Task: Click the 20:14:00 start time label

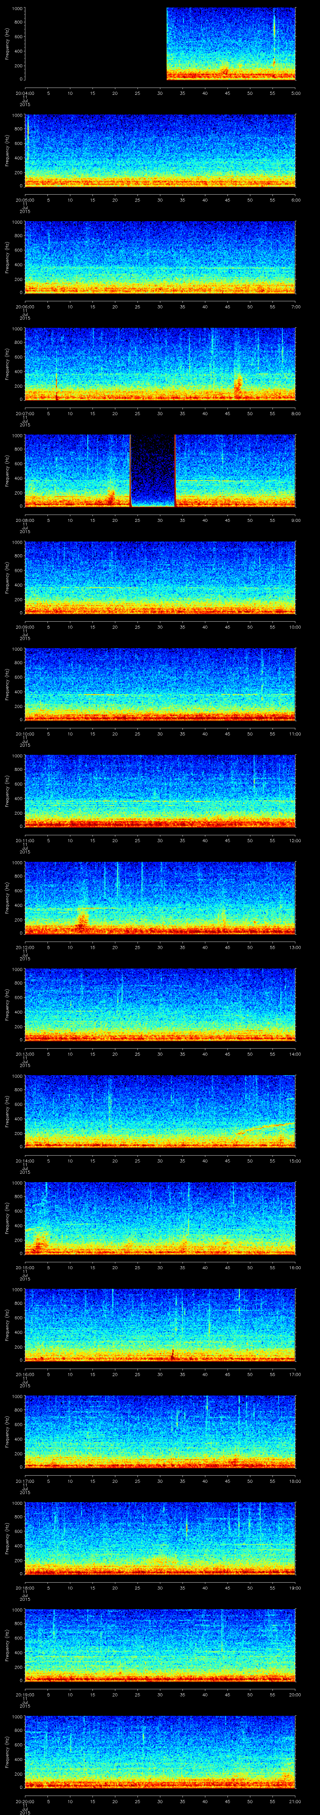Action: 25,1161
